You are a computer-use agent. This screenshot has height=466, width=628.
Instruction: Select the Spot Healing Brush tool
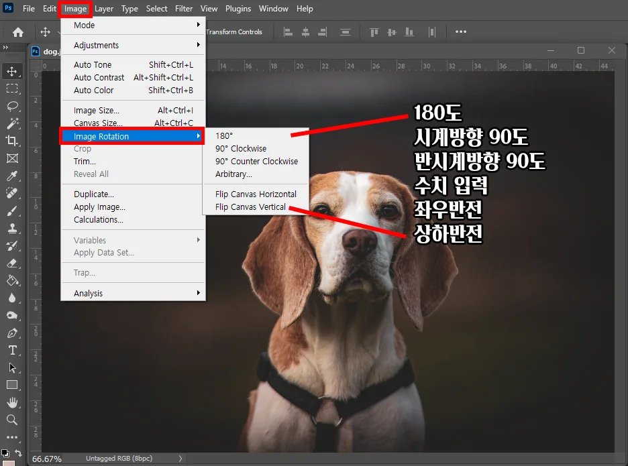coord(12,193)
